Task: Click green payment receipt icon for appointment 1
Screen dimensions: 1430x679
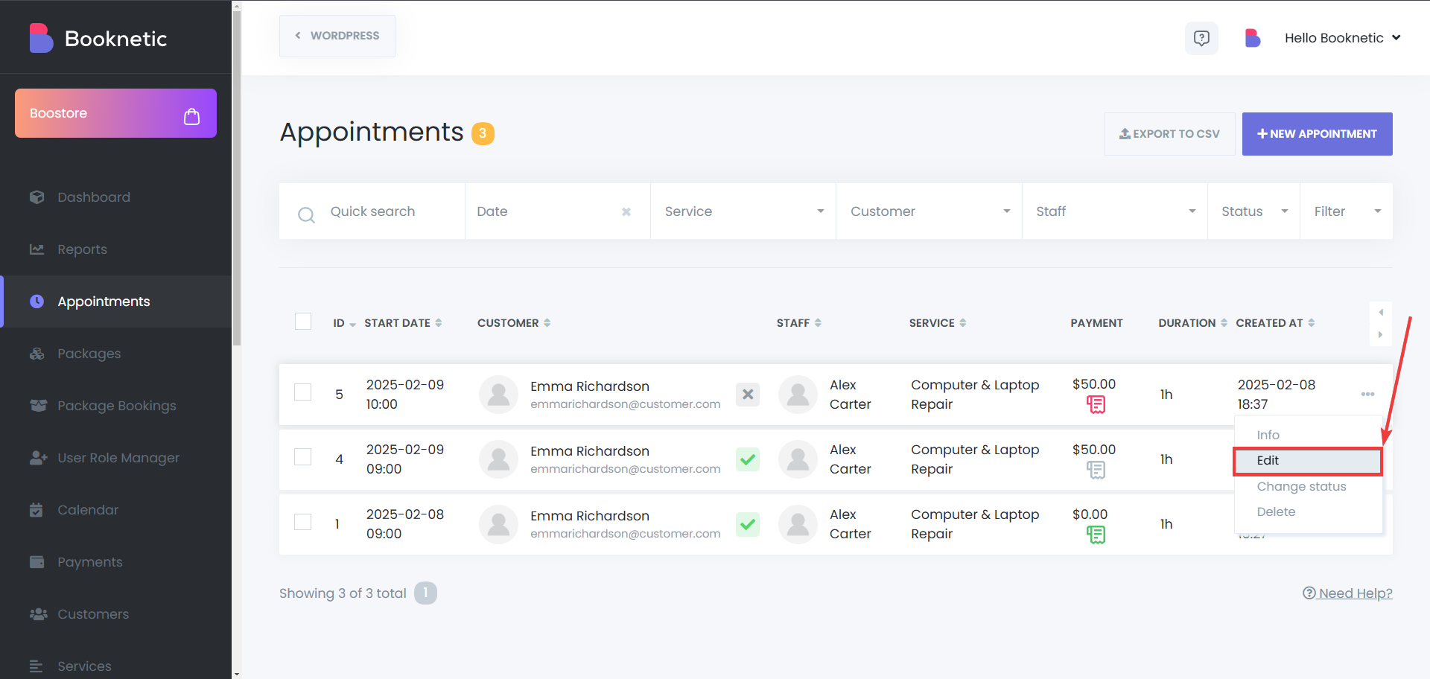Action: (1096, 535)
